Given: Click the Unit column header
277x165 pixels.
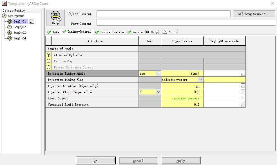Looking at the screenshot, I should (x=150, y=41).
